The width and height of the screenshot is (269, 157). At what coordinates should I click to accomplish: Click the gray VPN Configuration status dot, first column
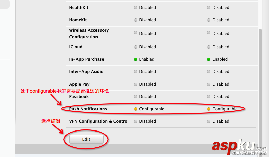click(x=136, y=121)
